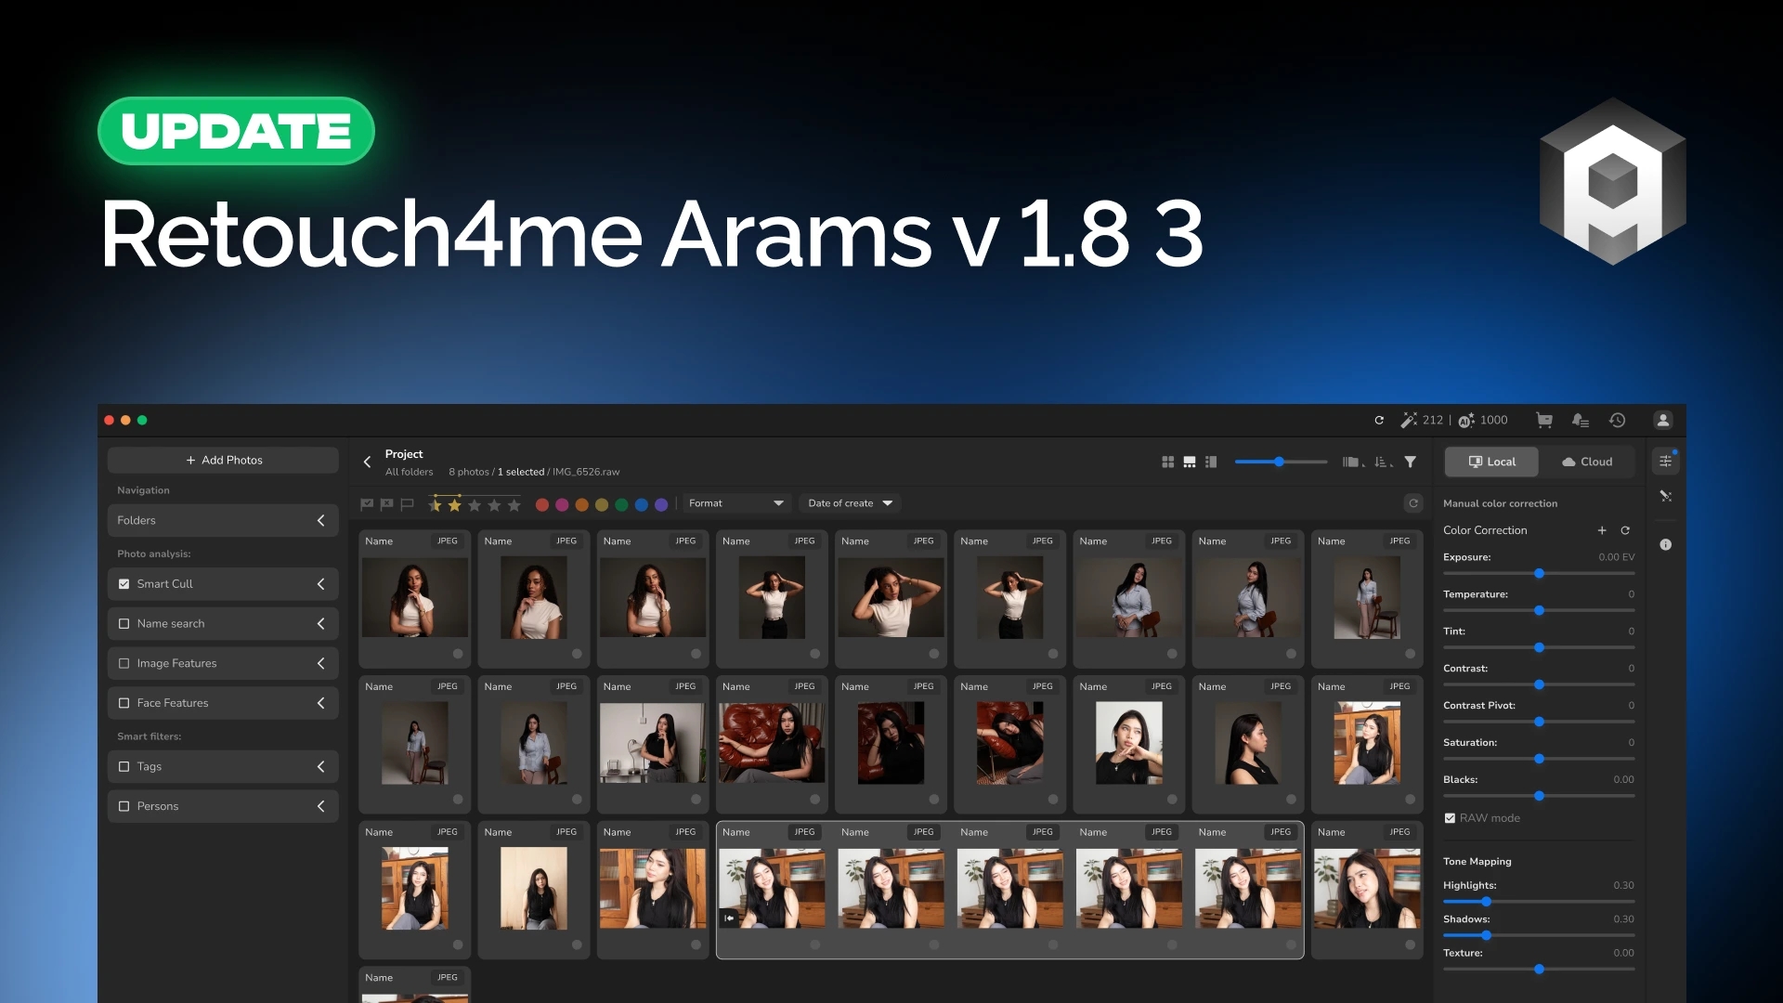Viewport: 1783px width, 1003px height.
Task: Expand the Face Features chevron
Action: click(321, 703)
